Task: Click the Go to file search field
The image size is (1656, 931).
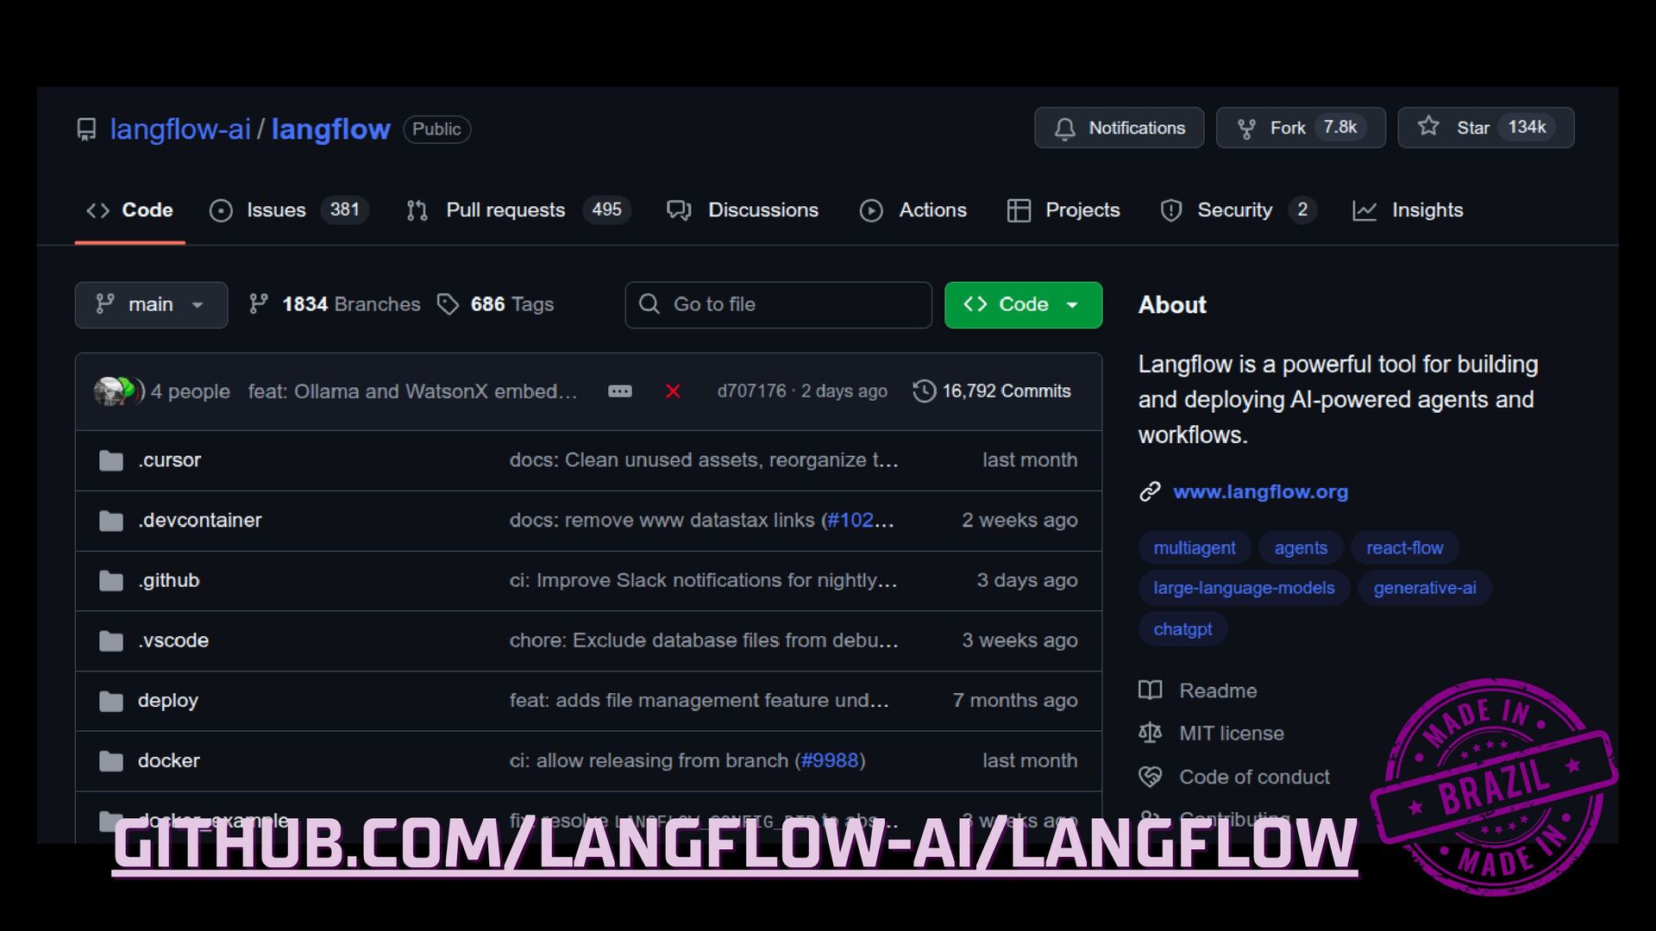Action: [x=778, y=304]
